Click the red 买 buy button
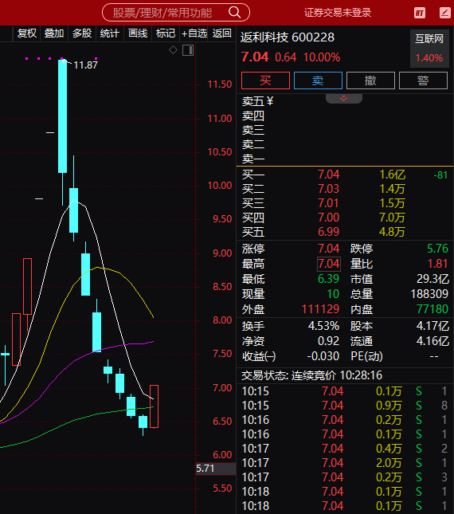The image size is (454, 514). pos(265,80)
